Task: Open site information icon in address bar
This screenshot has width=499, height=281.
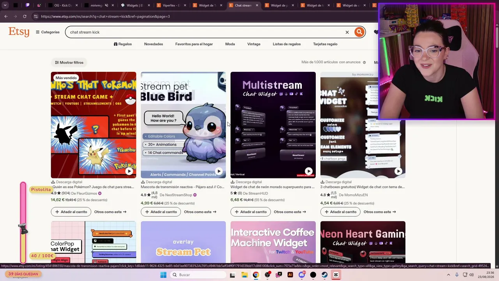Action: pos(35,16)
